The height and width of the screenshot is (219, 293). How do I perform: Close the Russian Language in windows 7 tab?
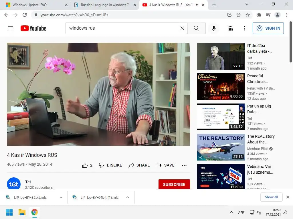(x=135, y=5)
